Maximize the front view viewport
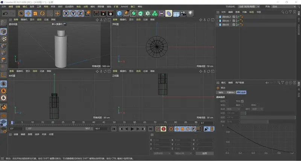 tap(213, 71)
